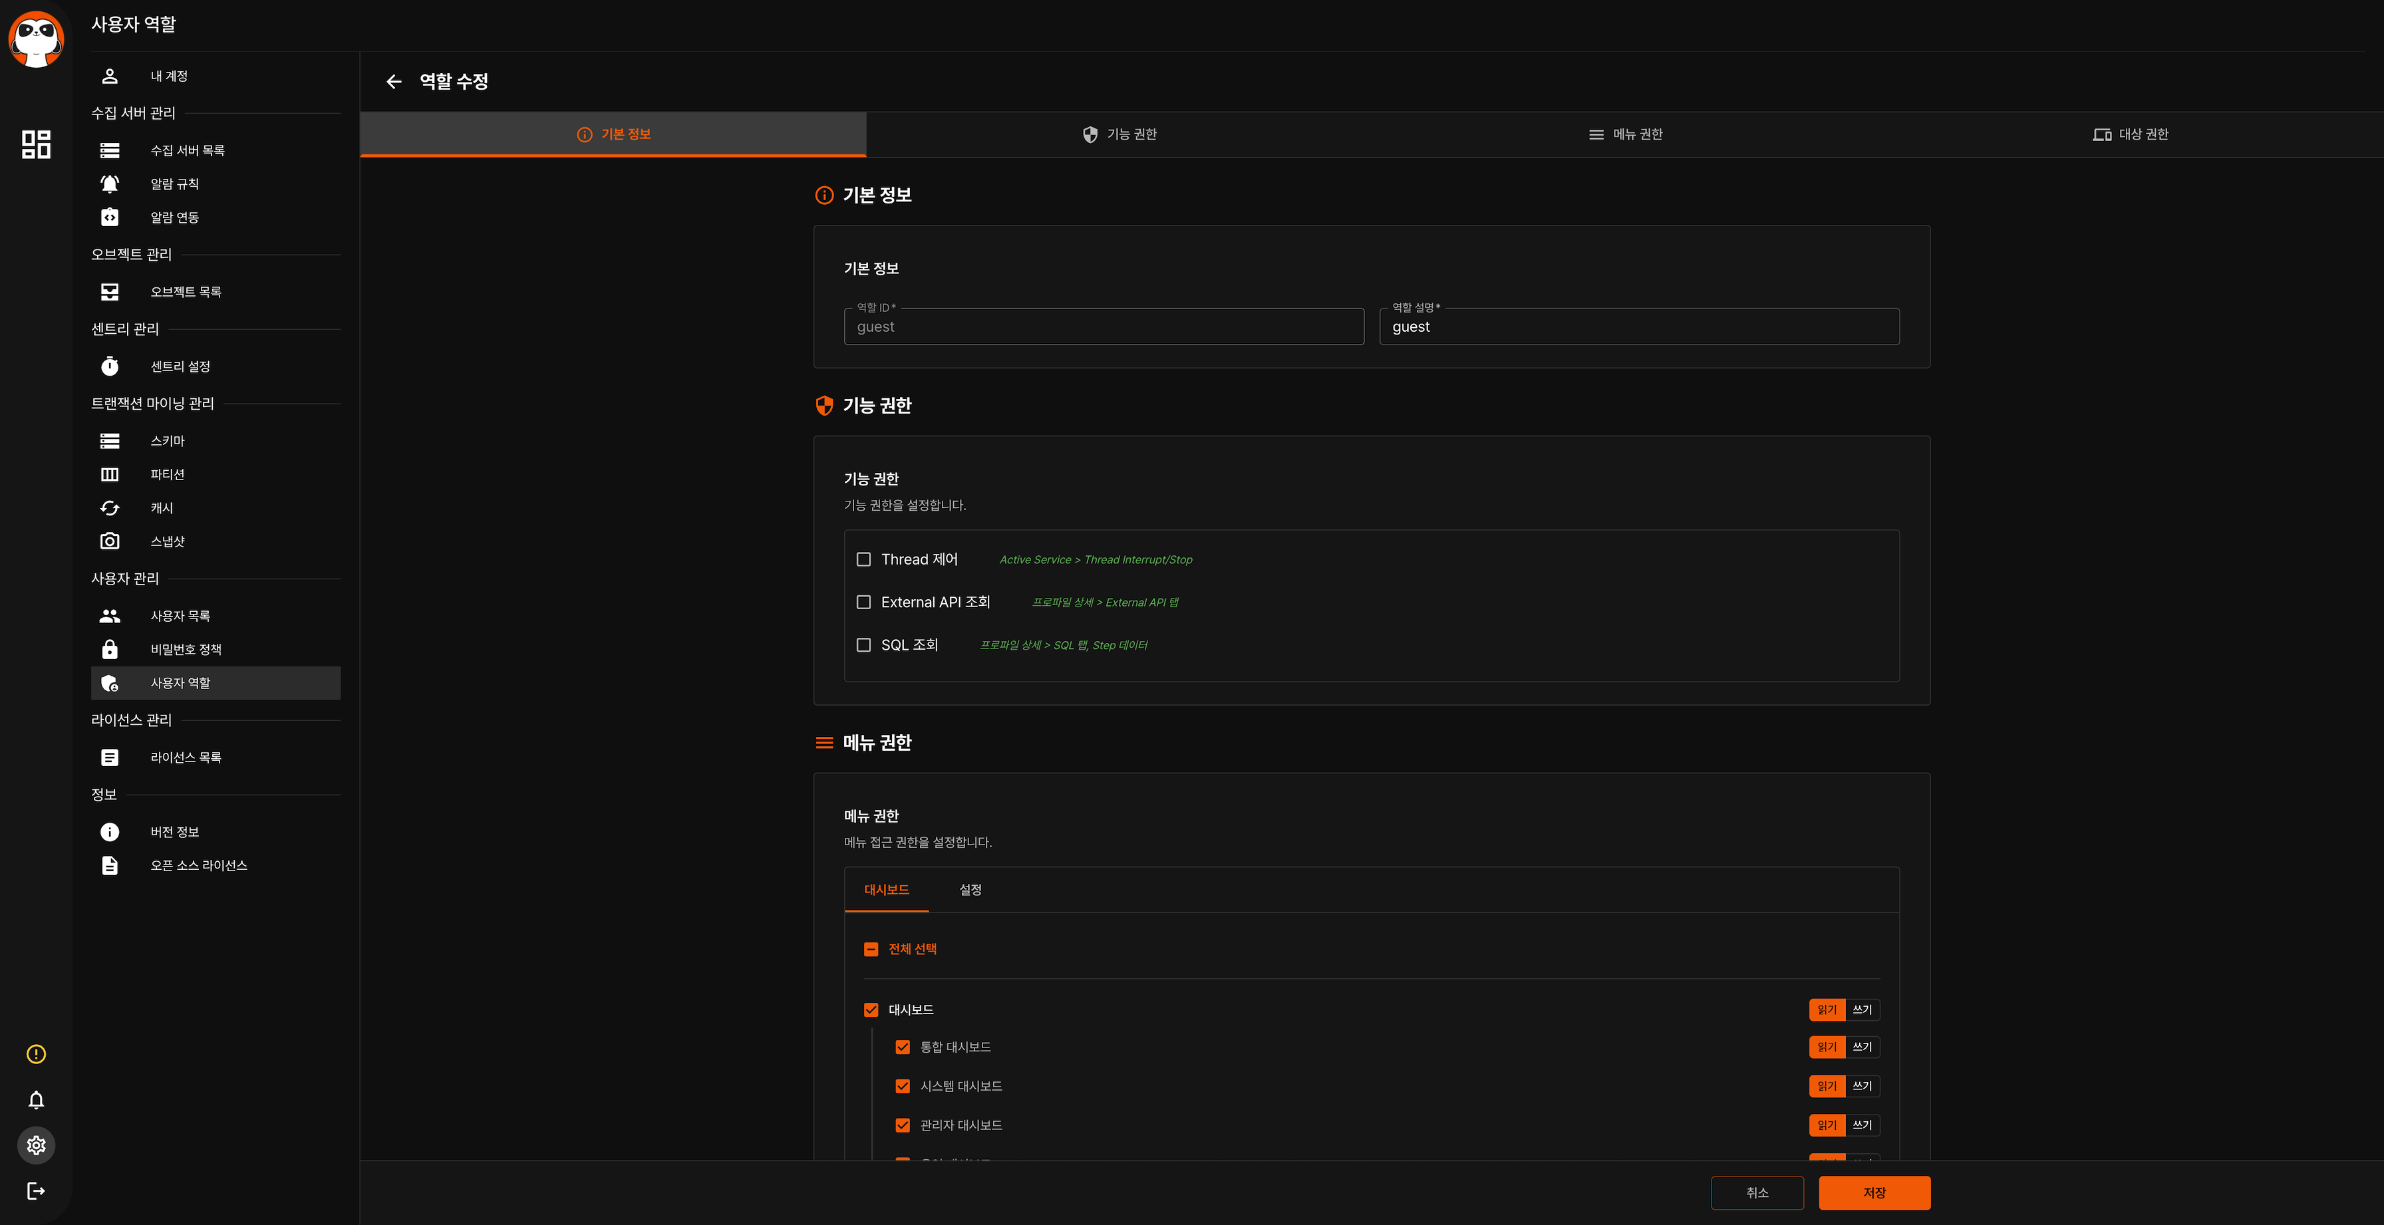Click the 역할 설명 input field
The width and height of the screenshot is (2384, 1225).
(1638, 327)
